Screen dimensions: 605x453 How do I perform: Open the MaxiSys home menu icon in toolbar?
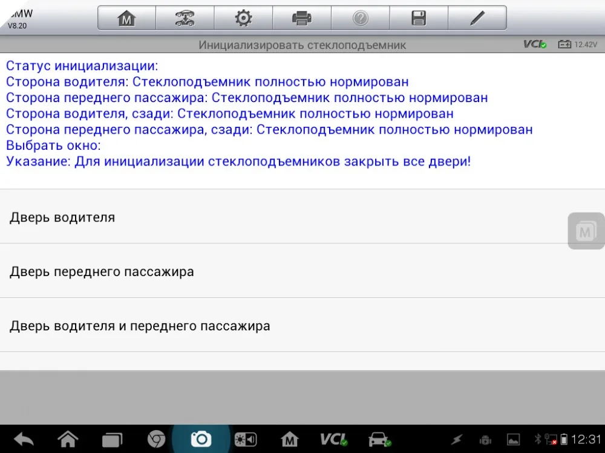click(126, 18)
